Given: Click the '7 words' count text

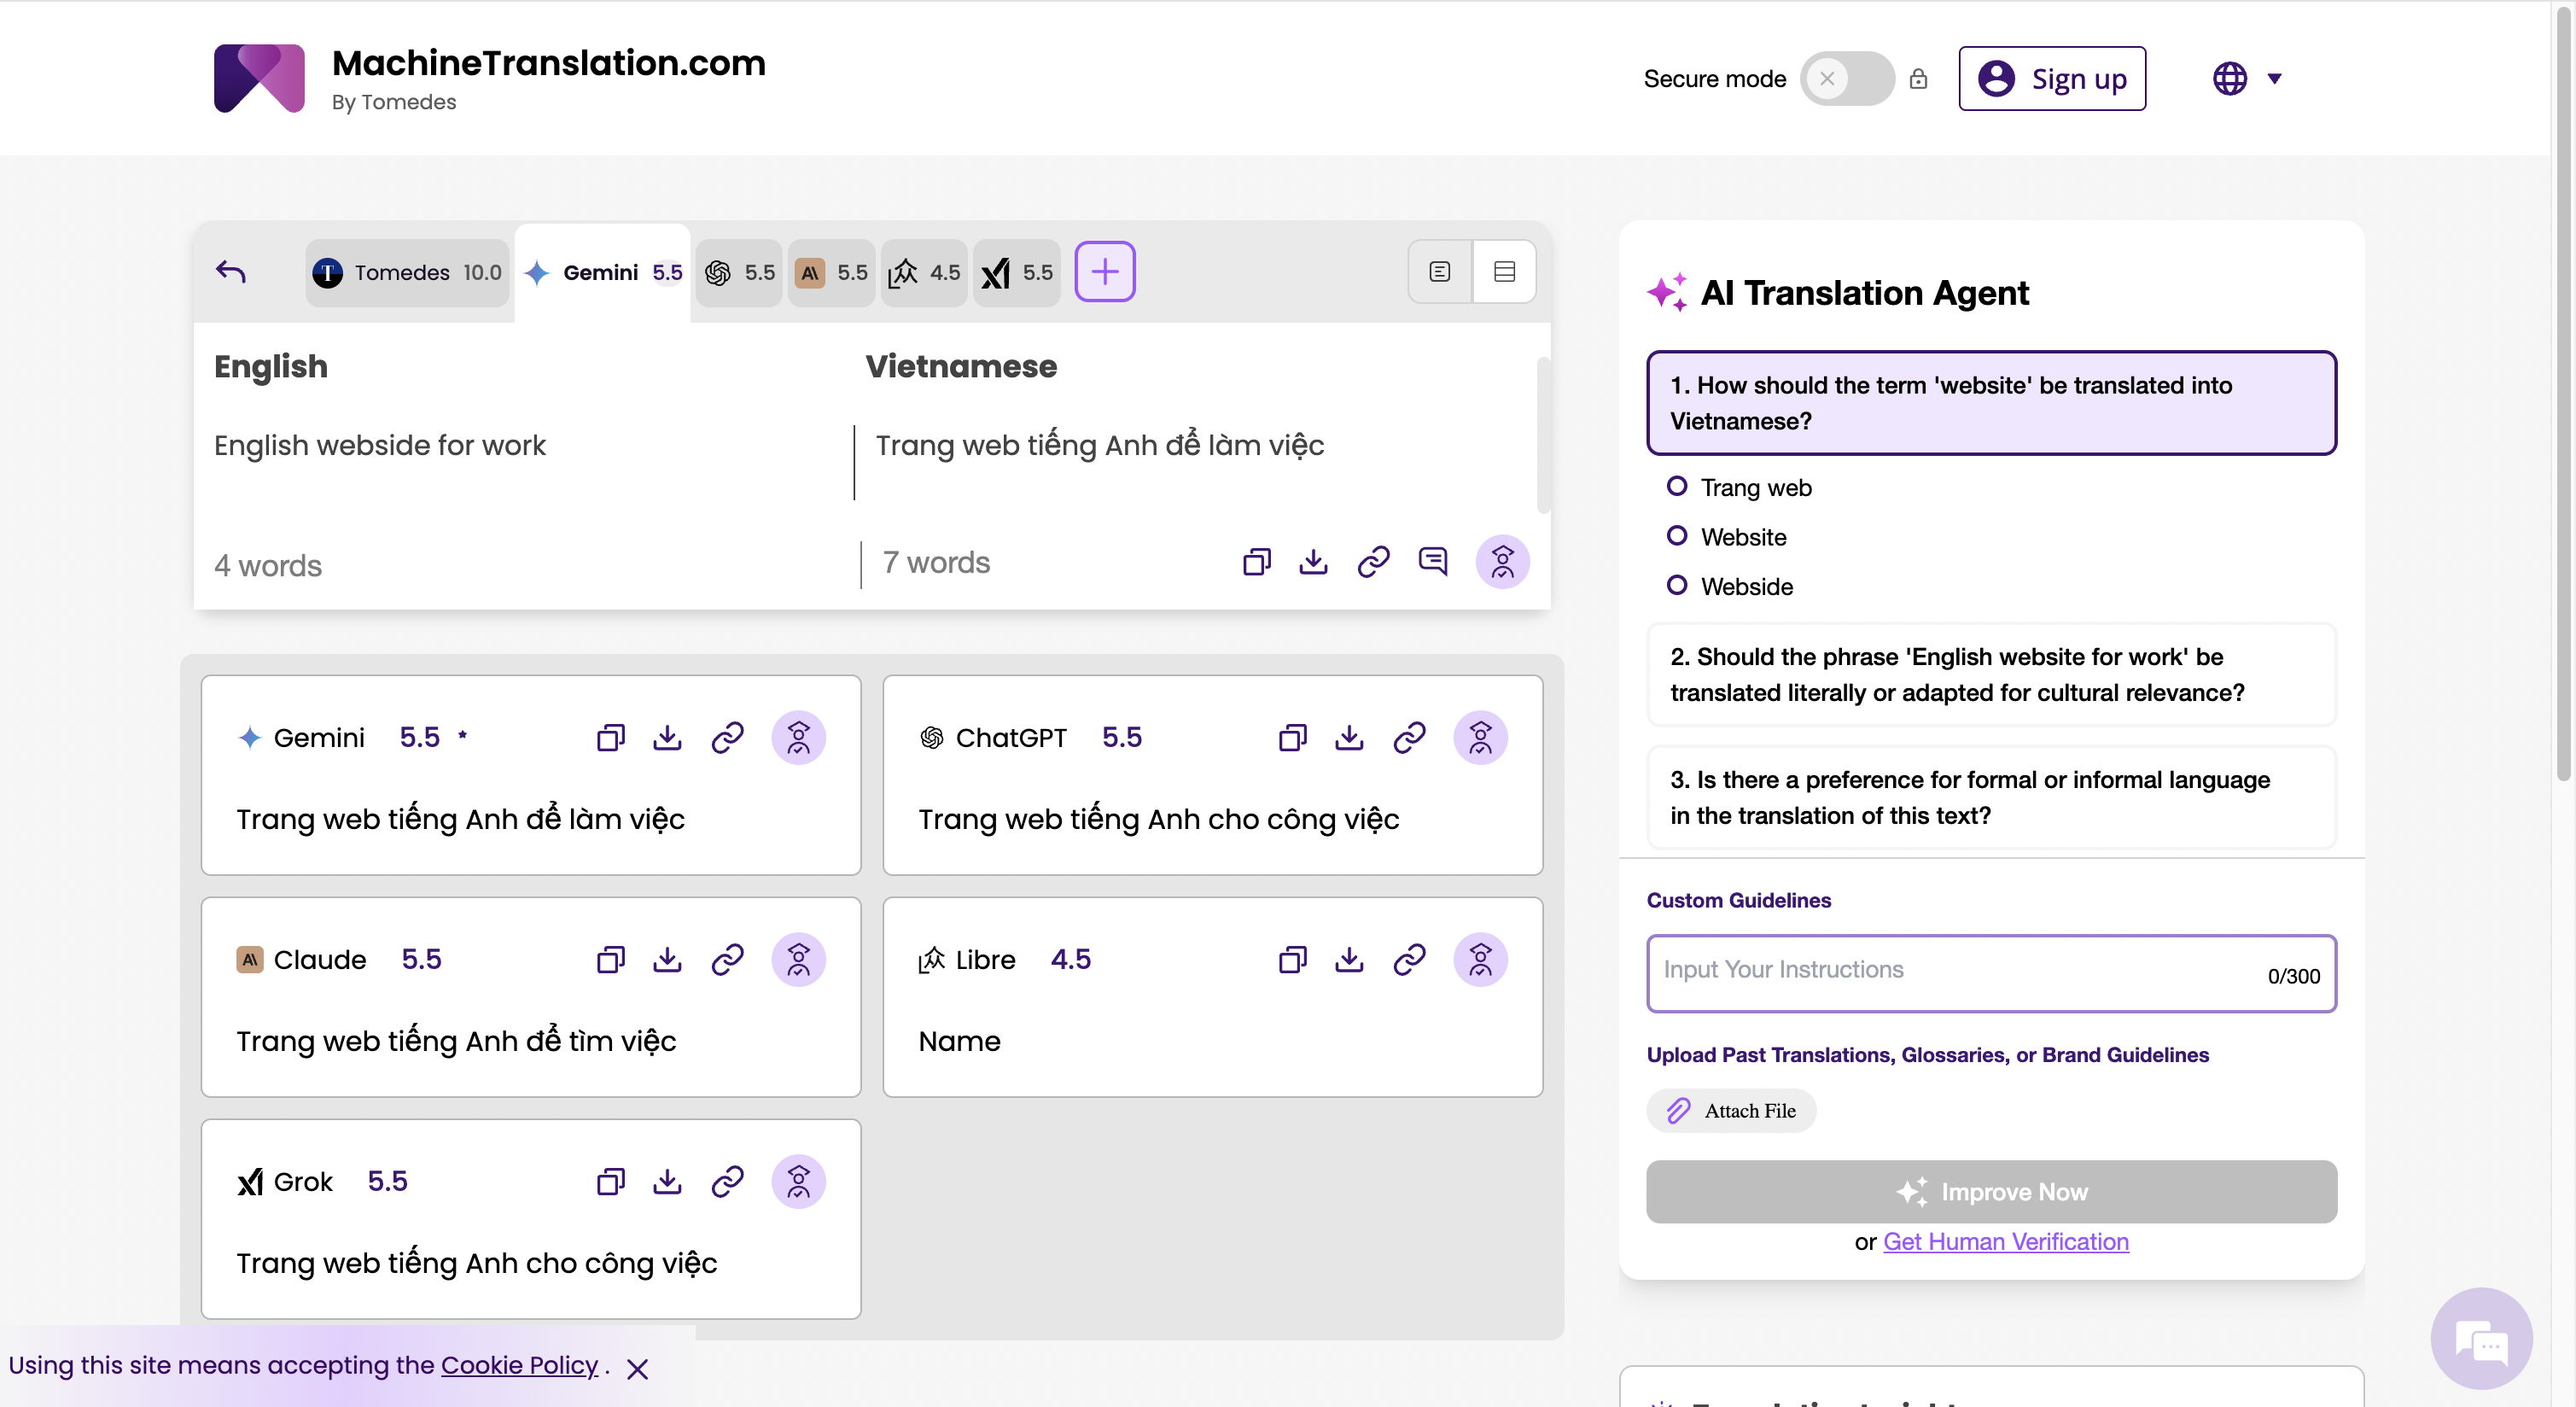Looking at the screenshot, I should click(x=936, y=563).
